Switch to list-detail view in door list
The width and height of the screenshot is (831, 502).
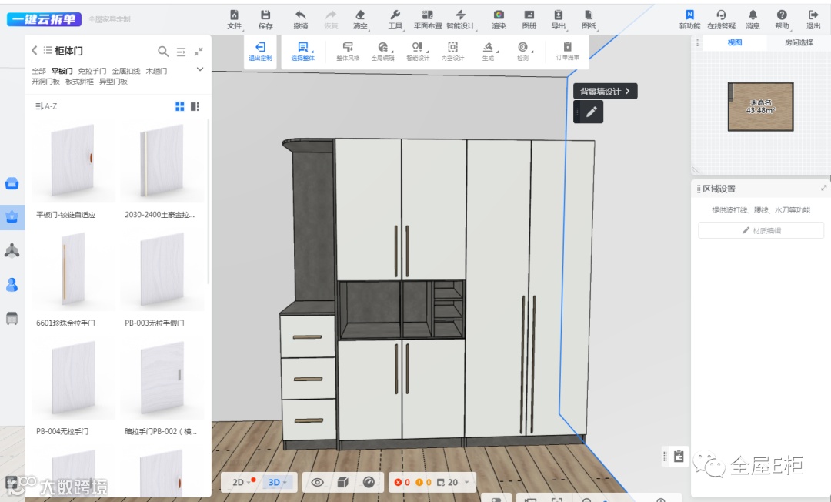pos(195,106)
